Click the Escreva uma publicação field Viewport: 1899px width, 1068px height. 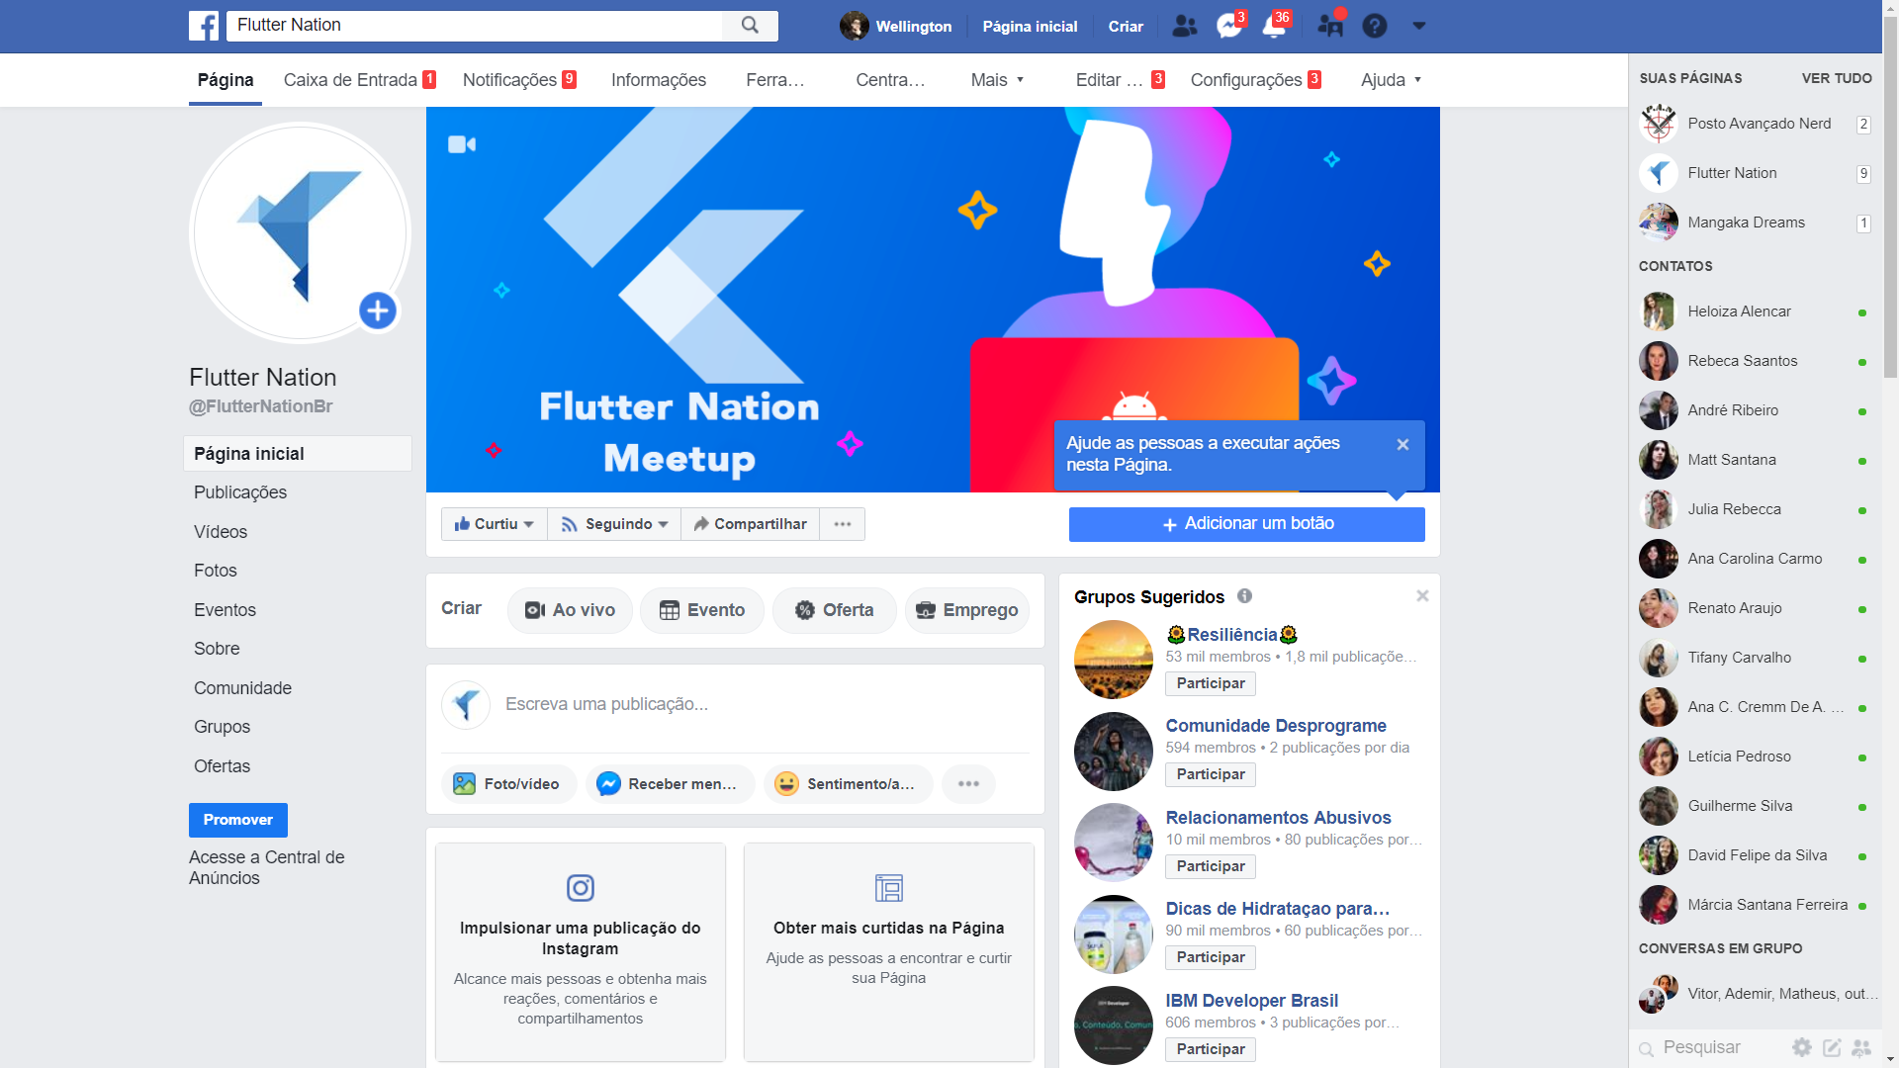tap(762, 704)
